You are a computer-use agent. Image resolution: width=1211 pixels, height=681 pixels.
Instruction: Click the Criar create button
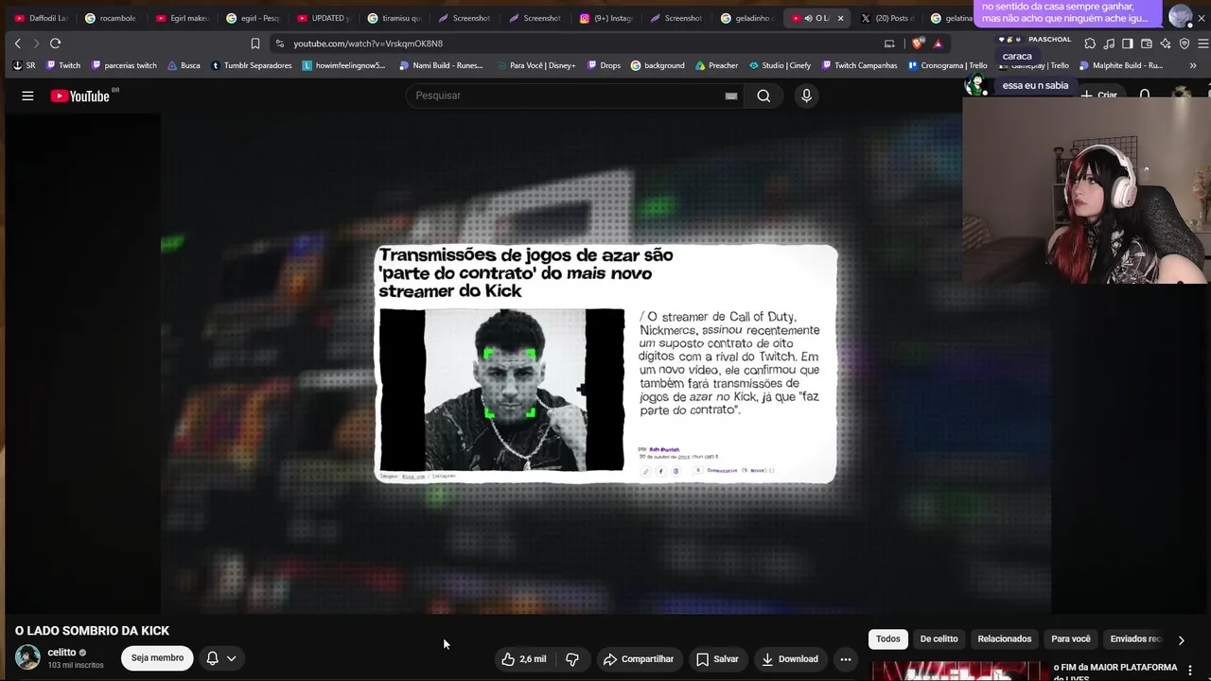point(1099,96)
